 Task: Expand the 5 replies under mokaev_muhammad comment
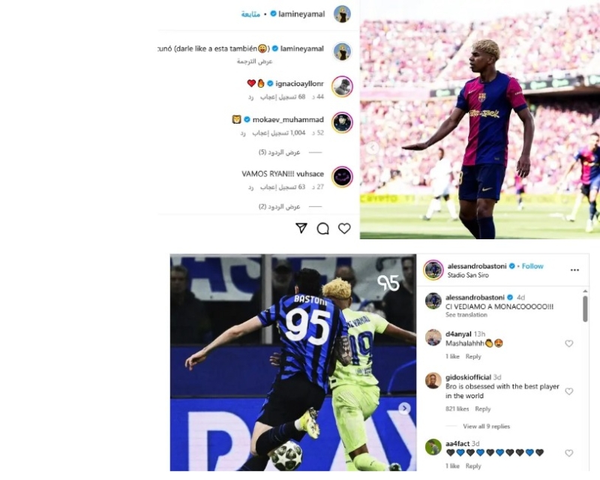(279, 152)
